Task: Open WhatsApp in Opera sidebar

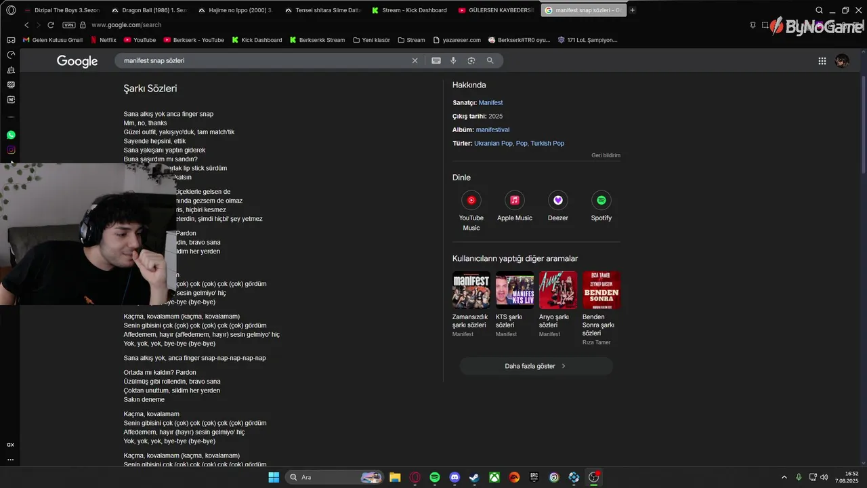Action: click(11, 135)
